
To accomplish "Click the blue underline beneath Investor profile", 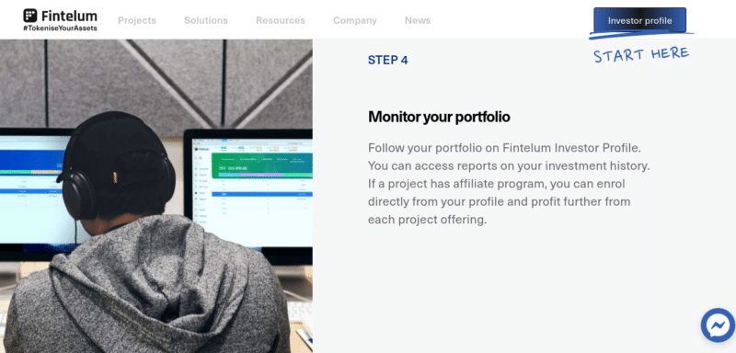I will (x=641, y=35).
